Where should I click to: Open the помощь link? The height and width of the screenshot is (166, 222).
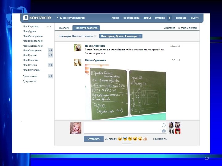tap(181, 18)
